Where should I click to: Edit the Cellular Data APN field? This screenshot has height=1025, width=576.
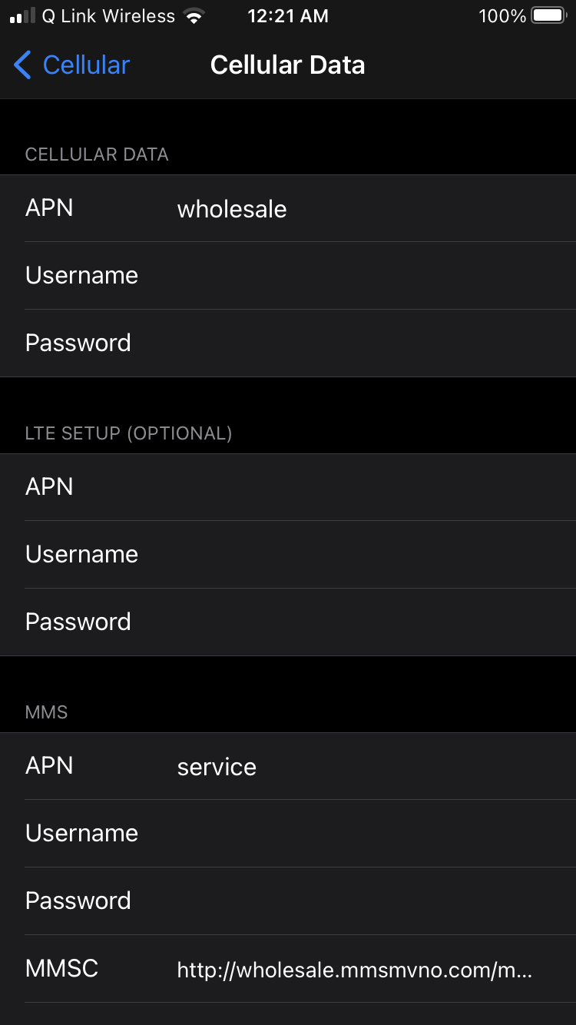pos(369,209)
